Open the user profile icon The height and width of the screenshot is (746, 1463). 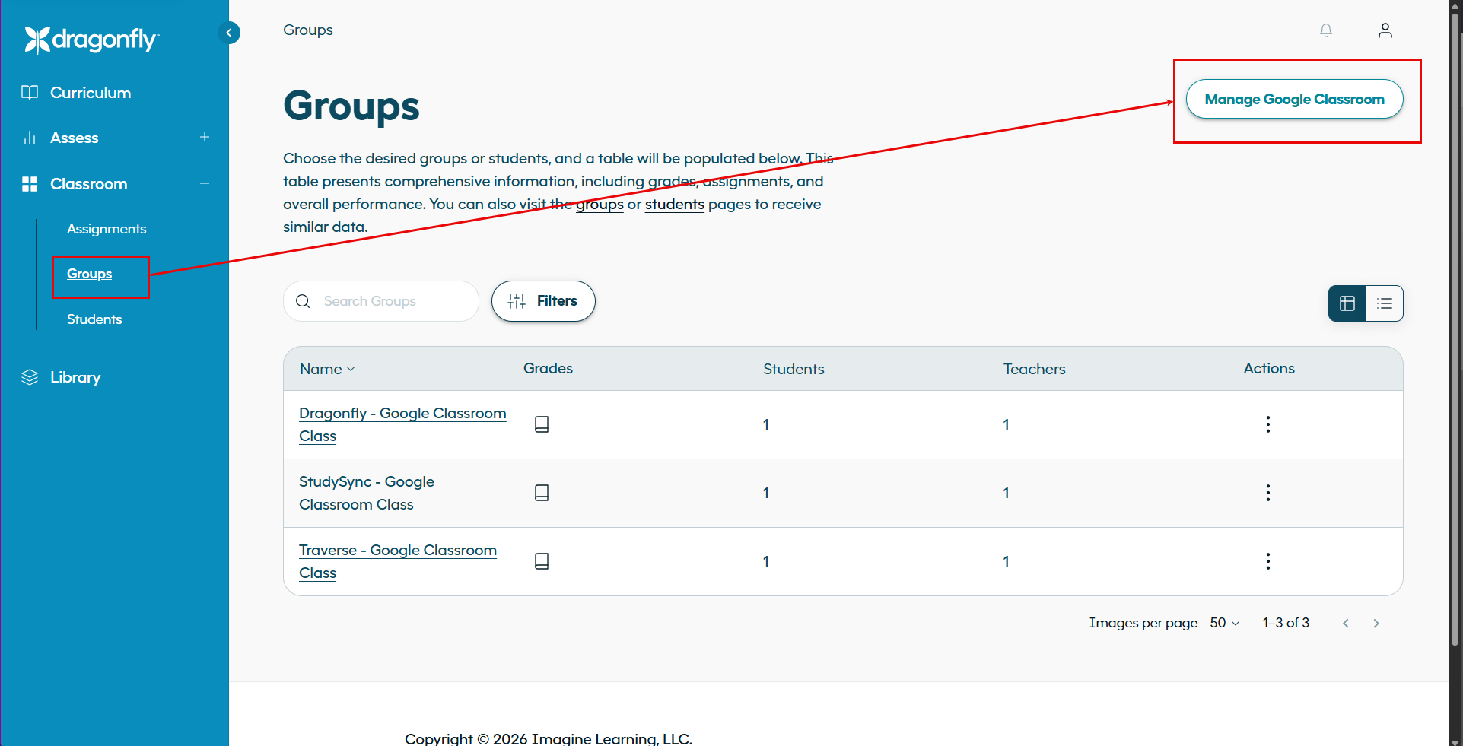pos(1385,30)
